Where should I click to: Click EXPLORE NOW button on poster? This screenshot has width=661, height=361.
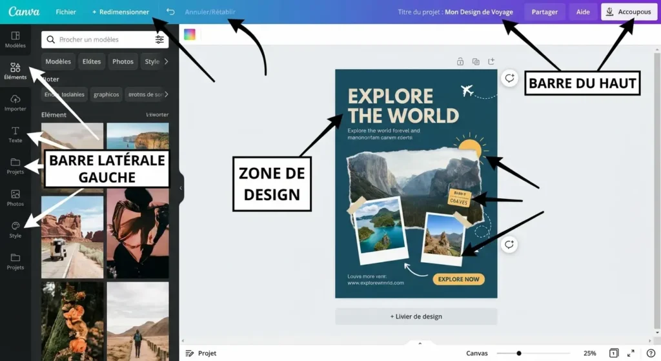click(x=459, y=279)
